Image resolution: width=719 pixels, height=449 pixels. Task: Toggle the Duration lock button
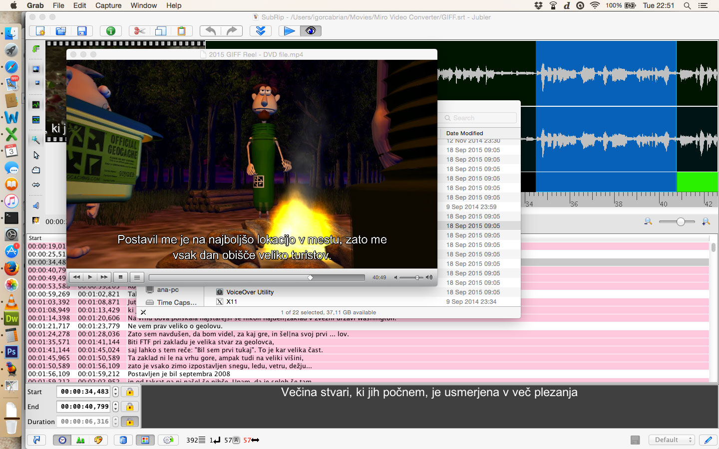(130, 422)
